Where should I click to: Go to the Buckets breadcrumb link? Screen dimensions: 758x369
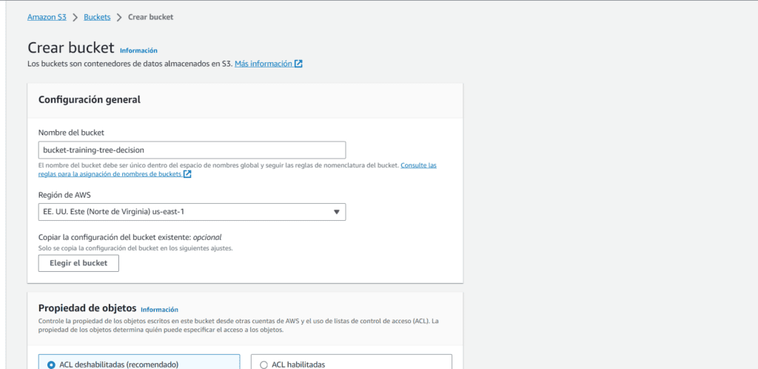[x=96, y=16]
